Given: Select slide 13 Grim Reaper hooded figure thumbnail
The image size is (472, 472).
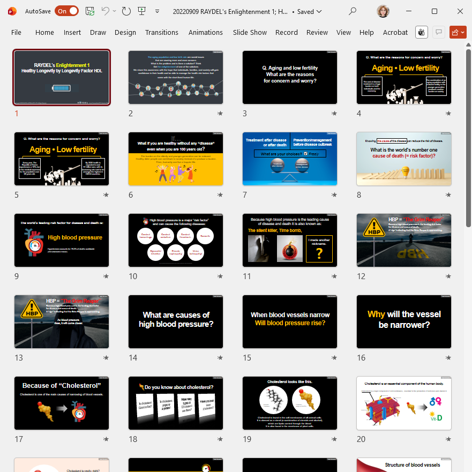Looking at the screenshot, I should 62,322.
